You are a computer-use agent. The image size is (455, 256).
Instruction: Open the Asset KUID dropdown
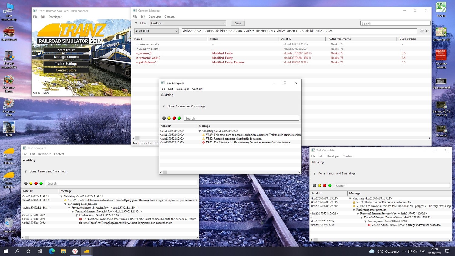coord(157,31)
